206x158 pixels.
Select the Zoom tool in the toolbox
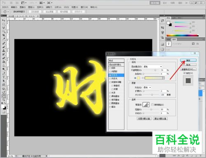coord(4,100)
